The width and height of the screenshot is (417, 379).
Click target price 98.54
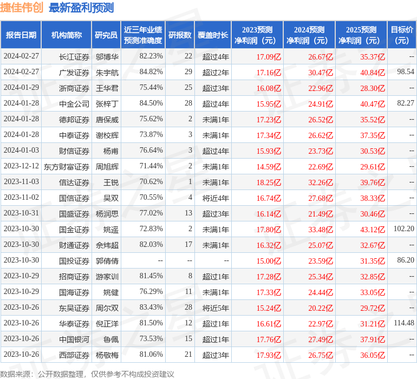406,71
